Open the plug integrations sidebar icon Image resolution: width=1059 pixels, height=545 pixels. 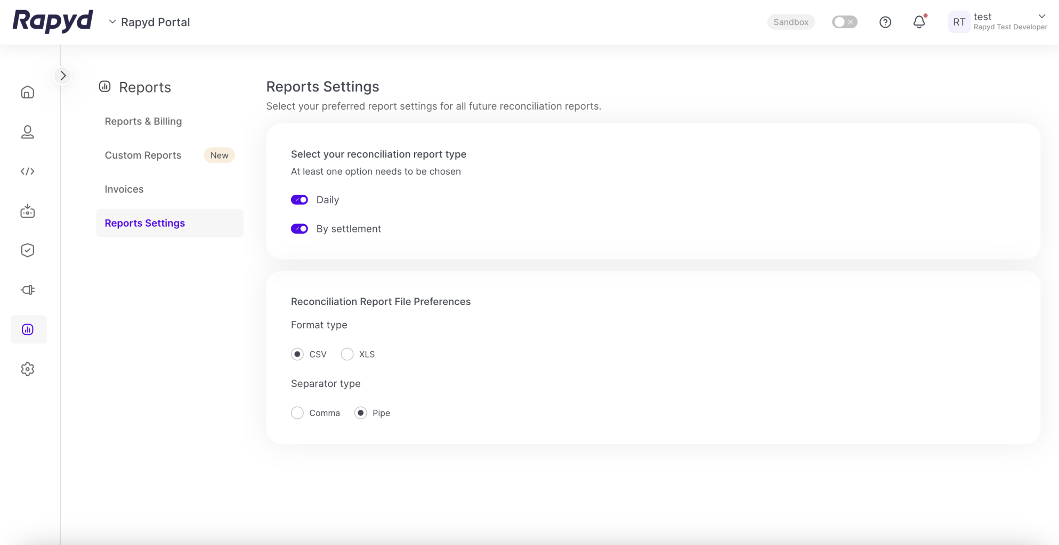pos(28,290)
